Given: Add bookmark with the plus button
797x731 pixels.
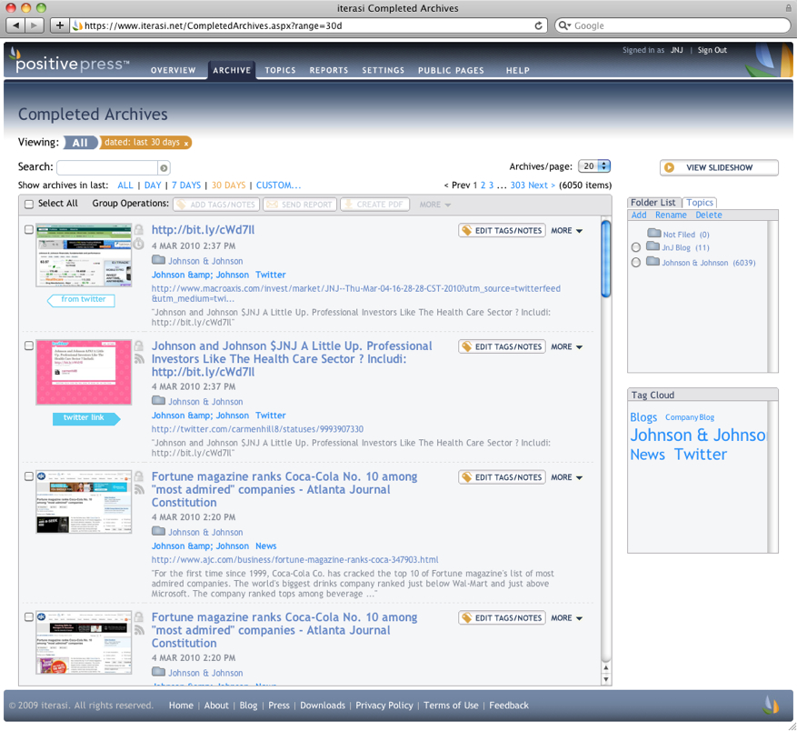Looking at the screenshot, I should click(x=59, y=25).
